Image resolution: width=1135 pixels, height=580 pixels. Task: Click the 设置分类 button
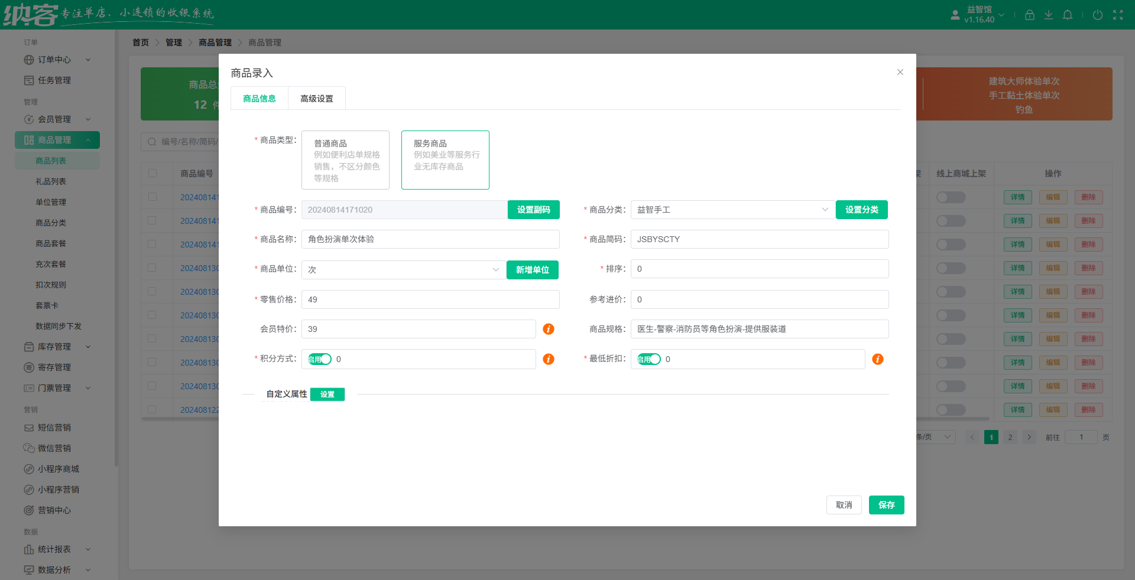(862, 210)
